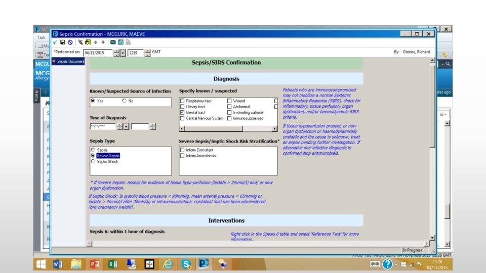
Task: Open Excel from the taskbar
Action: pos(113,264)
